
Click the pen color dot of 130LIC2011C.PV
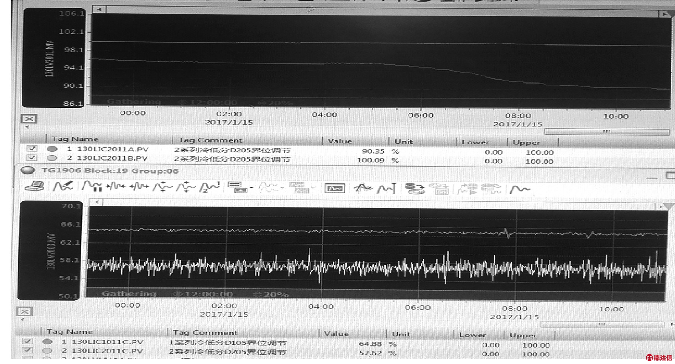click(x=47, y=351)
